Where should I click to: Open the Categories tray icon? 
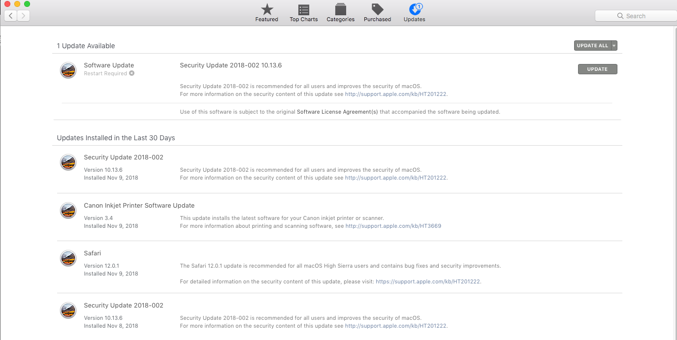click(x=340, y=9)
